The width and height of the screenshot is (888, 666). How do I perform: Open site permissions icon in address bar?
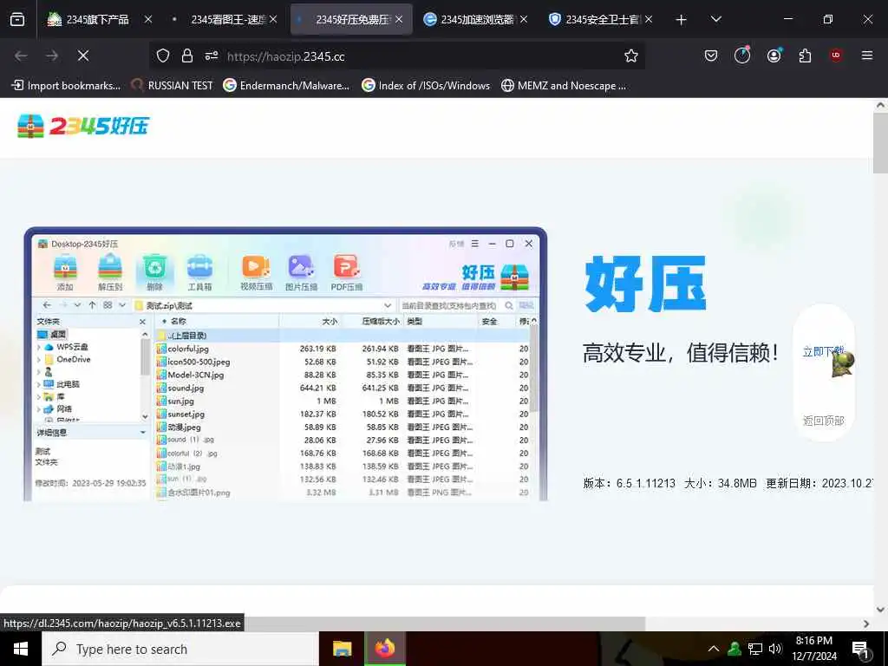coord(212,55)
